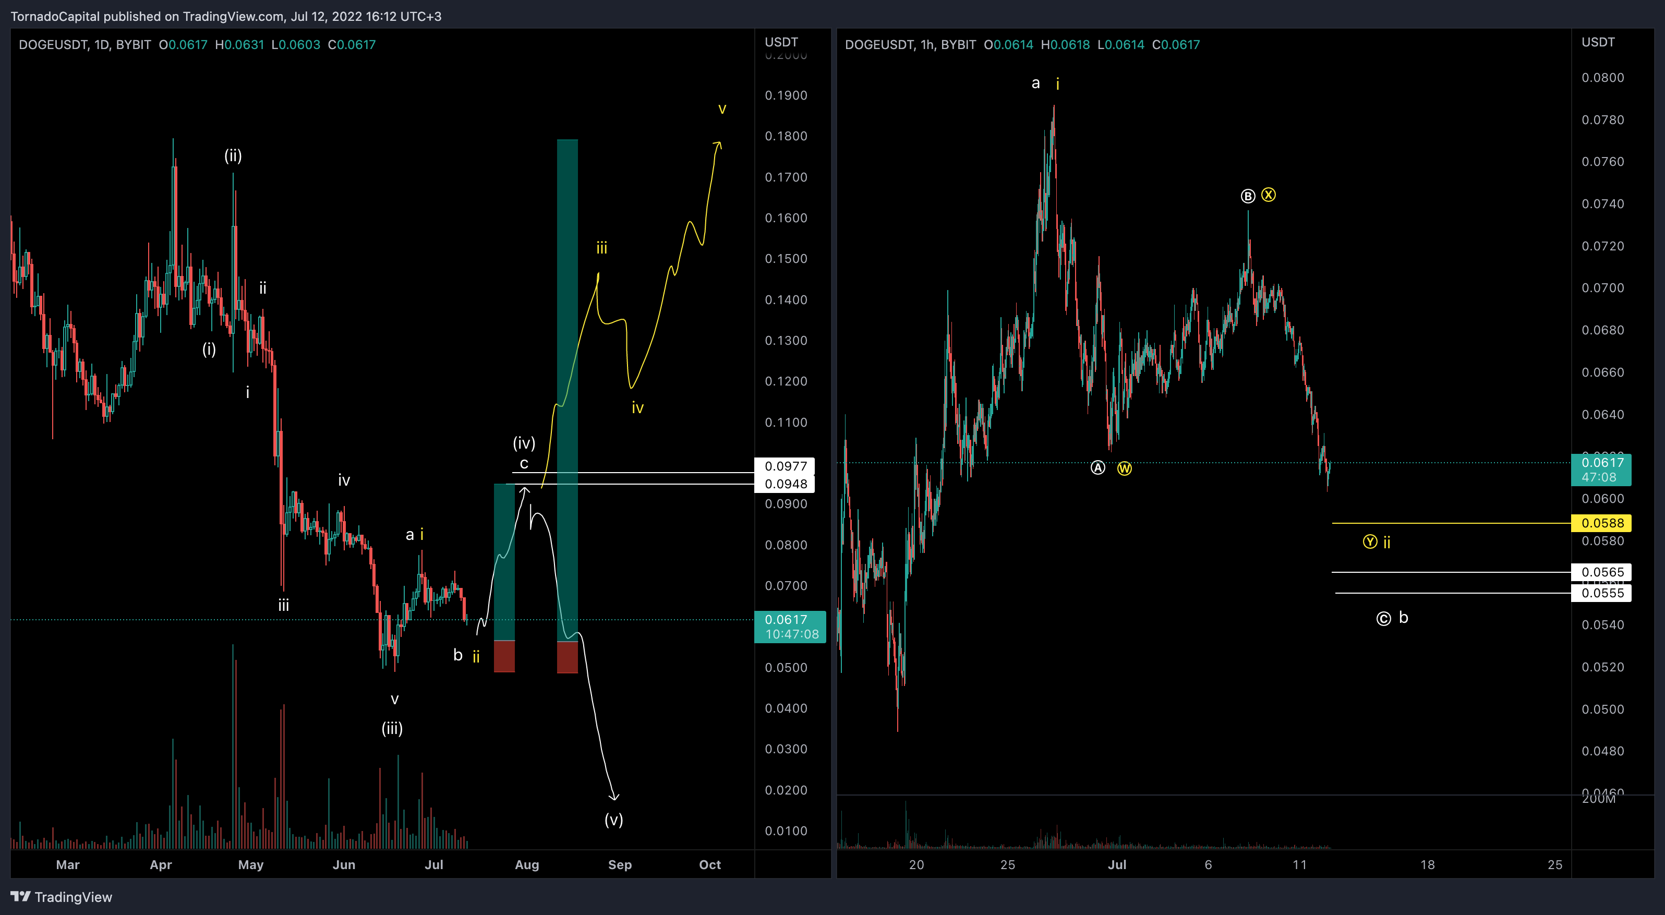Click the H0.0631 high value on daily chart
Screen dimensions: 1665x915
point(239,44)
